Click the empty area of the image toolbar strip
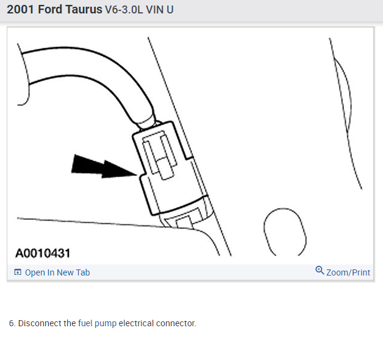 [x=202, y=272]
